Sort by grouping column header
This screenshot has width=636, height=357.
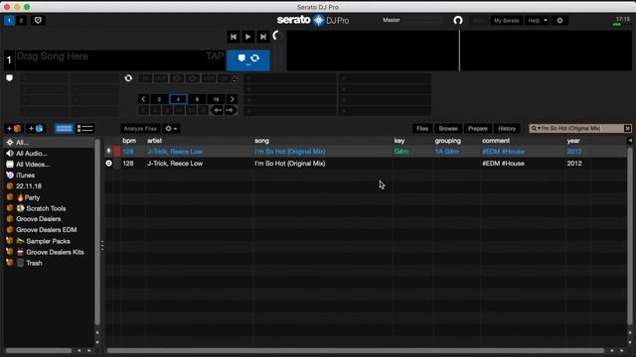click(448, 141)
